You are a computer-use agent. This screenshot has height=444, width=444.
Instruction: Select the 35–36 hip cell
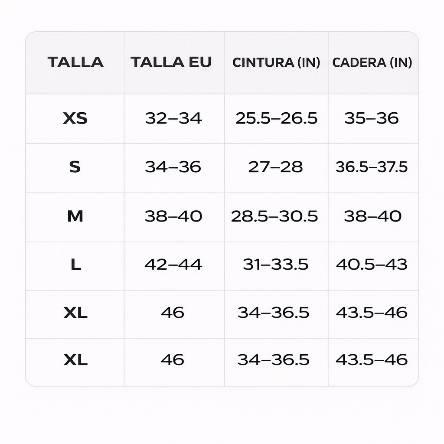[372, 118]
